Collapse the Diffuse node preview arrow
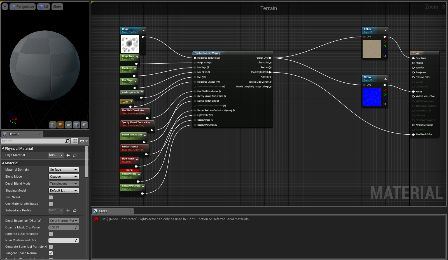448x260 pixels. tap(386, 30)
